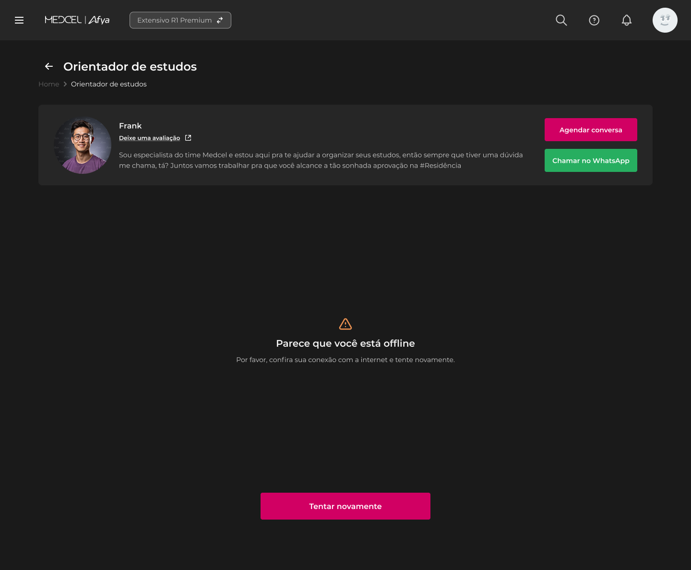Viewport: 691px width, 570px height.
Task: Show notifications with the bell icon
Action: [x=626, y=20]
